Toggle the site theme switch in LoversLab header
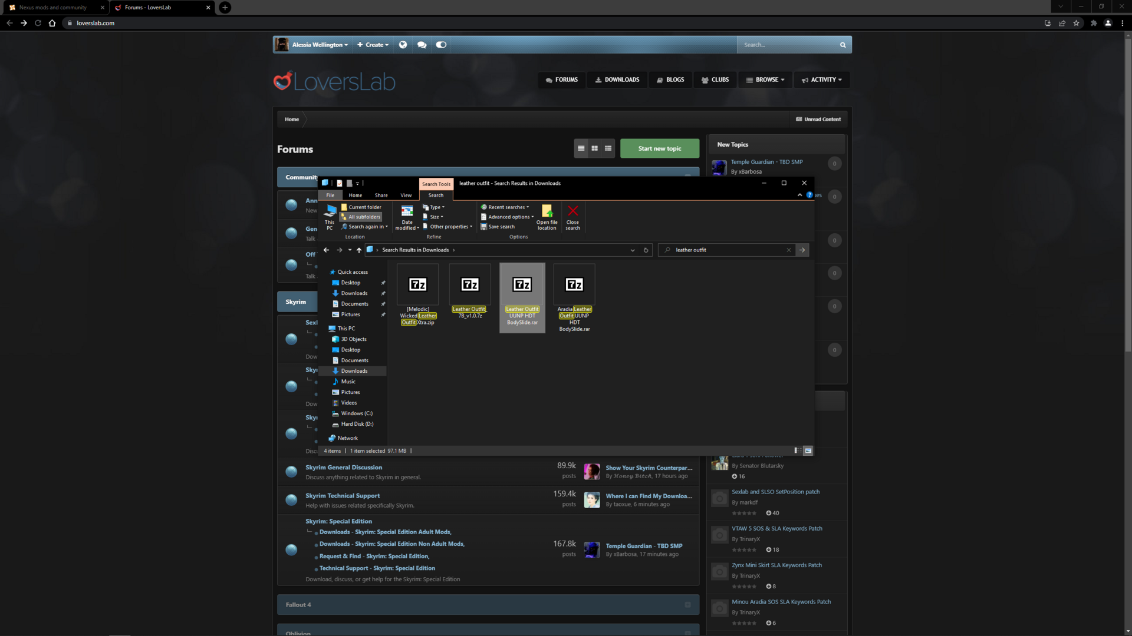Viewport: 1132px width, 636px height. (441, 45)
